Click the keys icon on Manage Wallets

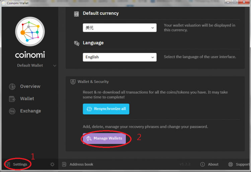[x=89, y=139]
